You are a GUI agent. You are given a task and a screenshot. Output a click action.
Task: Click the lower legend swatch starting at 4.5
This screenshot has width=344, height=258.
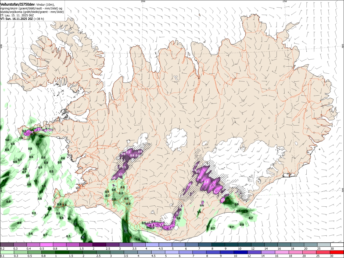point(158,252)
